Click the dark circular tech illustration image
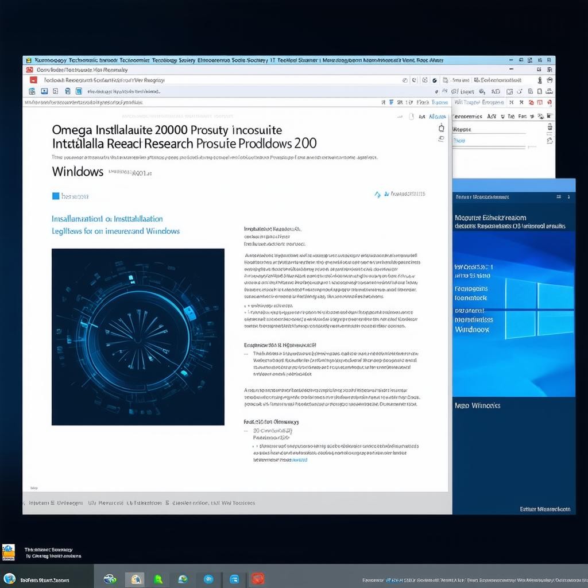 coord(138,336)
